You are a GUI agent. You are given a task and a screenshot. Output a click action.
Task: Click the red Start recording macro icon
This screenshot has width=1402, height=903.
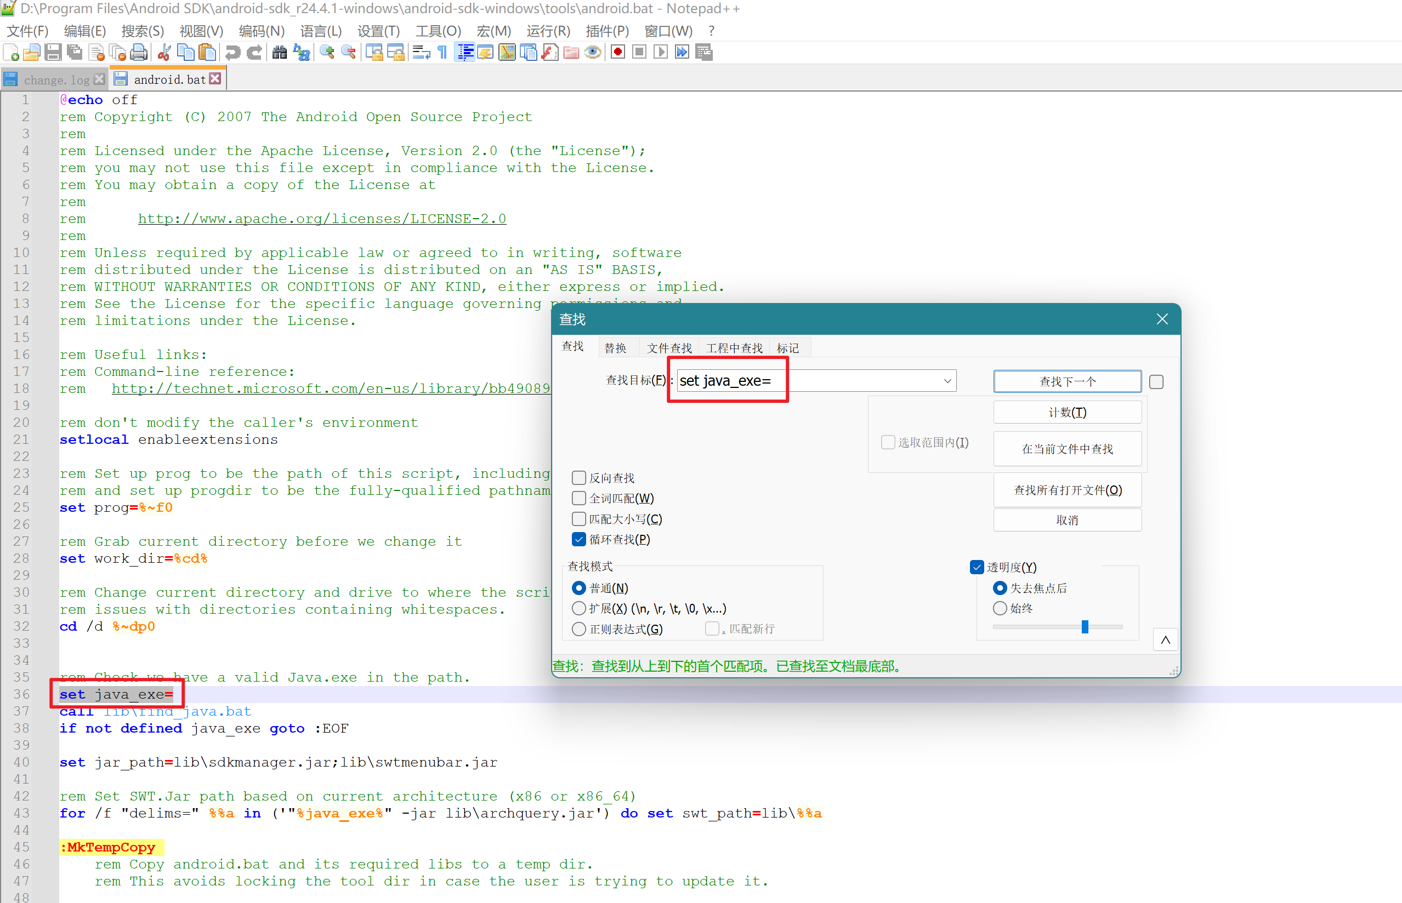pos(618,53)
